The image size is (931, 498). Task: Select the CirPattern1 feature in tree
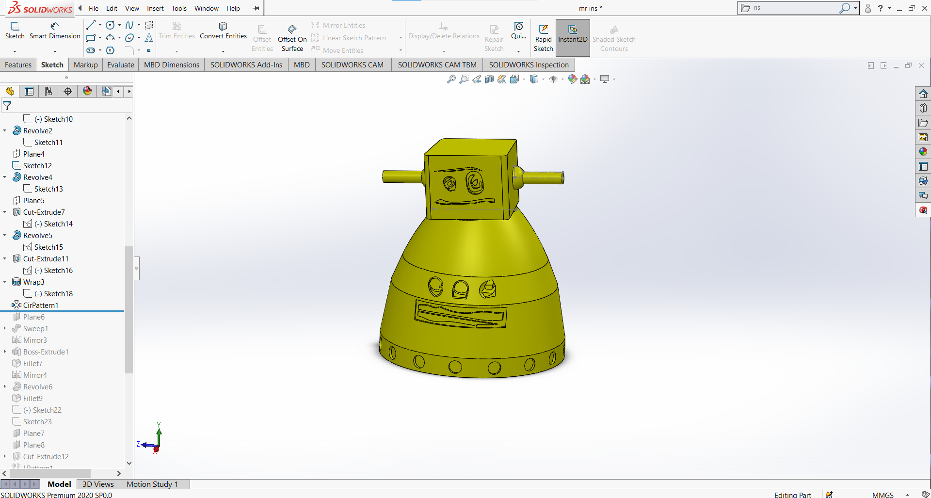coord(41,305)
